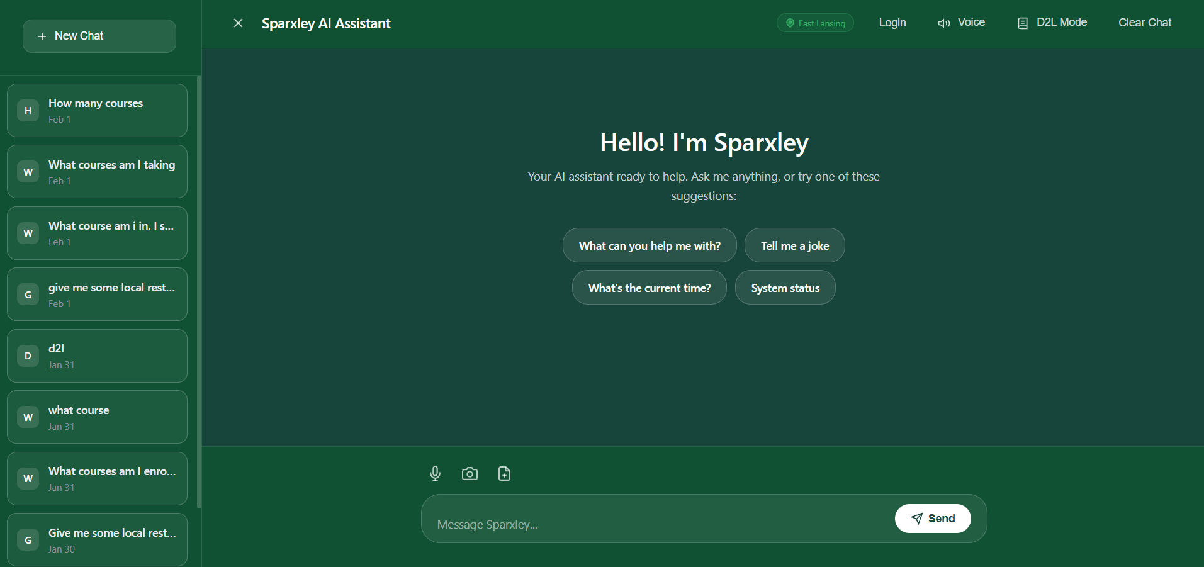Click the camera icon
Viewport: 1204px width, 567px height.
point(470,473)
